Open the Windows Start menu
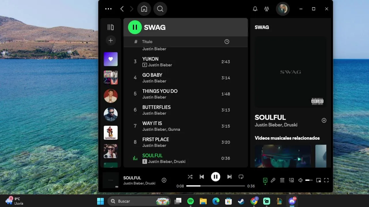369x207 pixels. point(100,201)
